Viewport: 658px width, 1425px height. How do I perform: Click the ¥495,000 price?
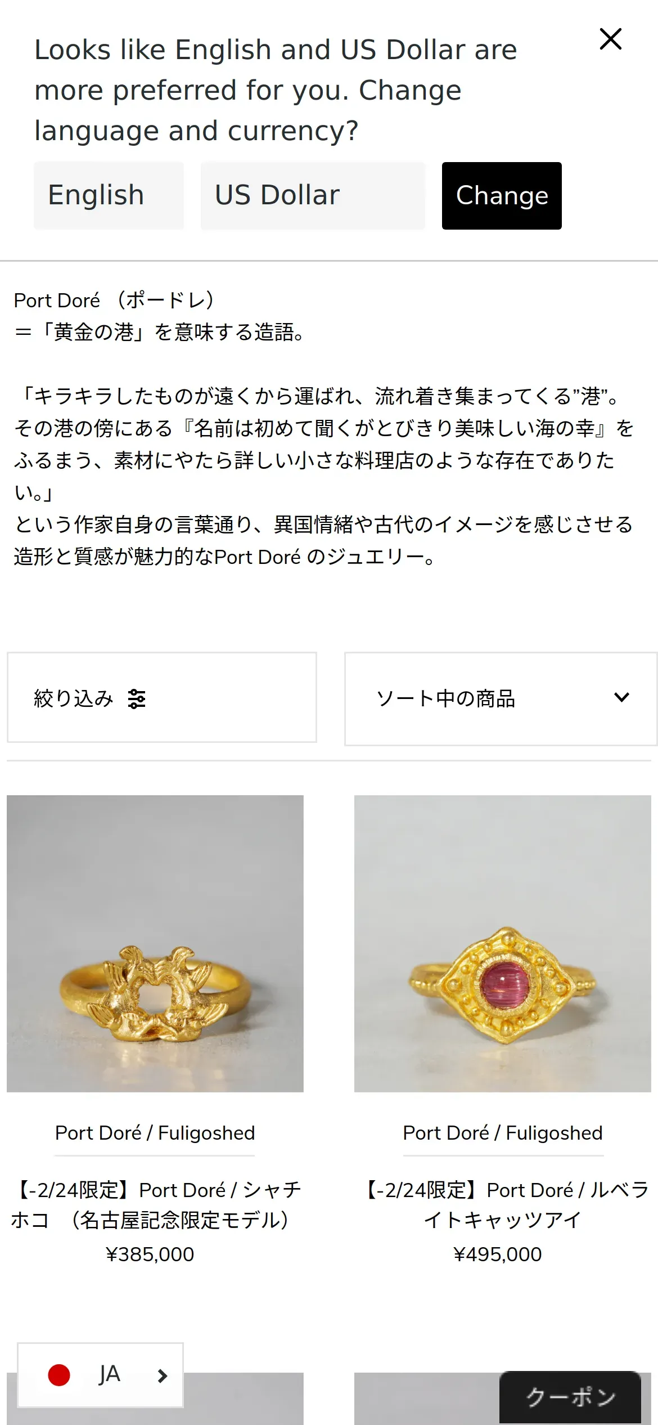coord(498,1254)
